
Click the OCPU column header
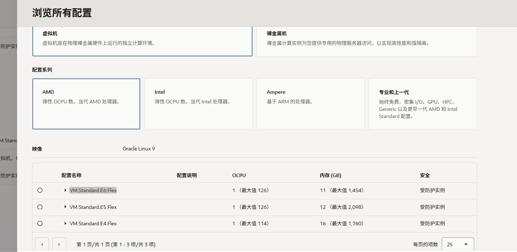(239, 175)
